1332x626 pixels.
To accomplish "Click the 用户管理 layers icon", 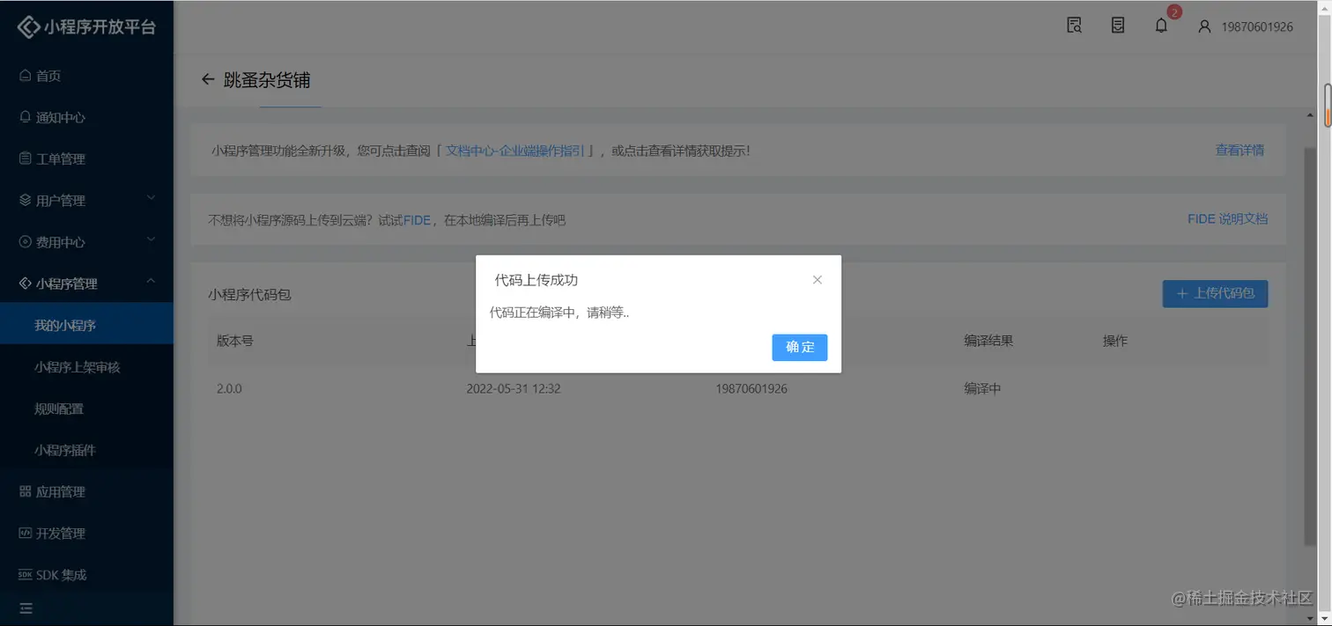I will click(25, 200).
